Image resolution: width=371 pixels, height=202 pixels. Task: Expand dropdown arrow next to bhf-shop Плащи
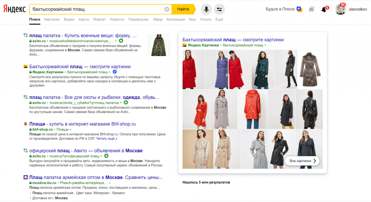click(71, 129)
